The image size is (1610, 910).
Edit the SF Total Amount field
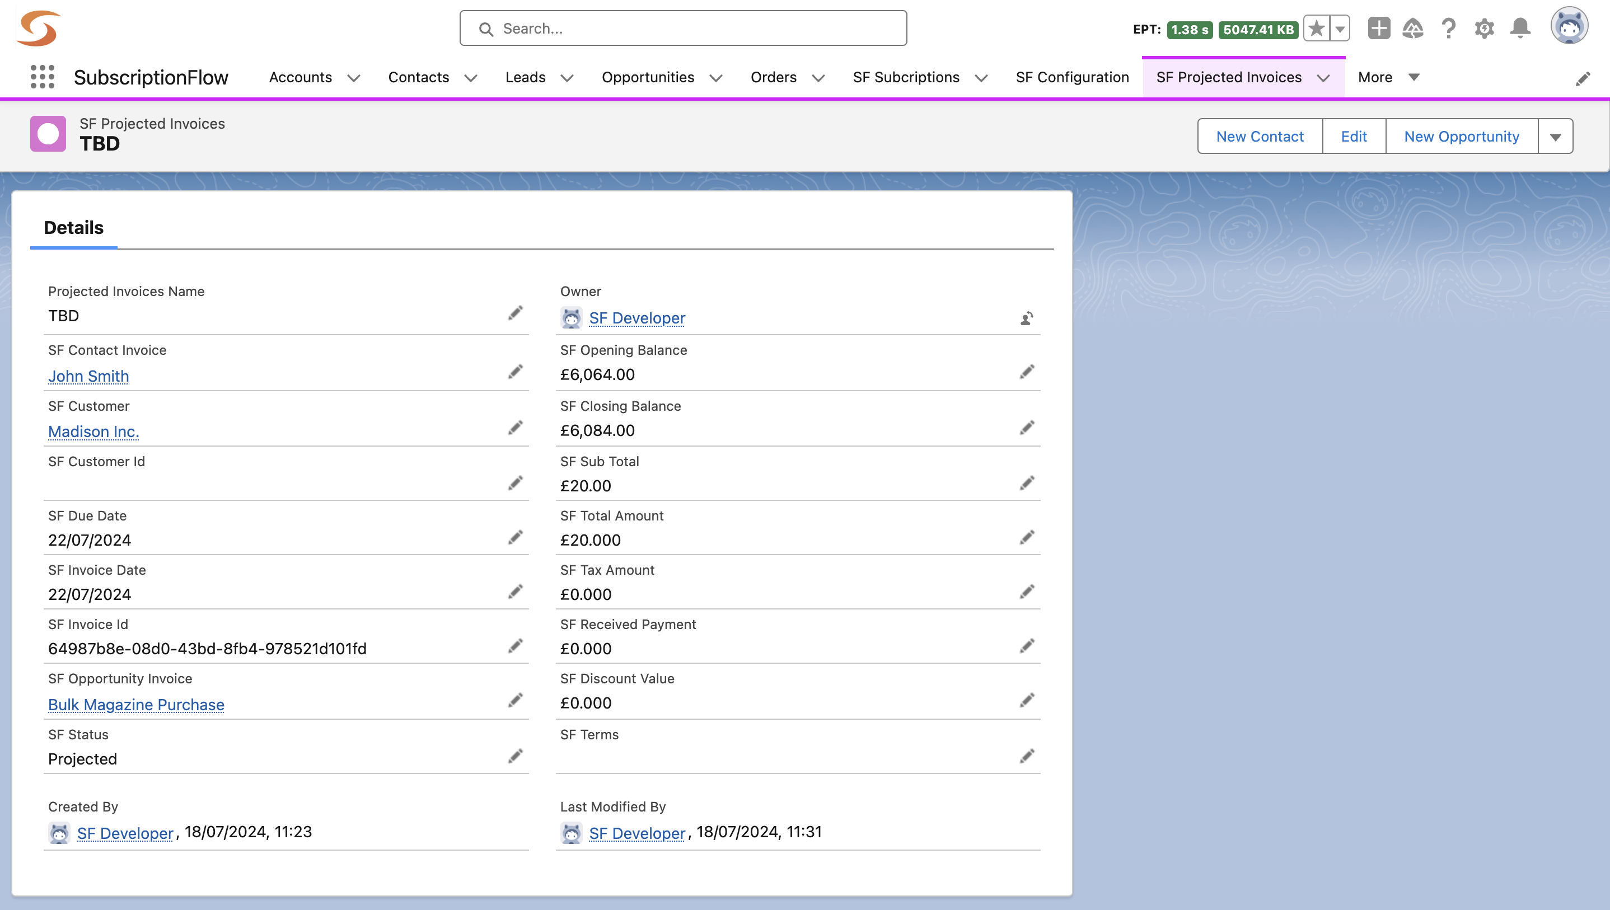click(x=1027, y=537)
